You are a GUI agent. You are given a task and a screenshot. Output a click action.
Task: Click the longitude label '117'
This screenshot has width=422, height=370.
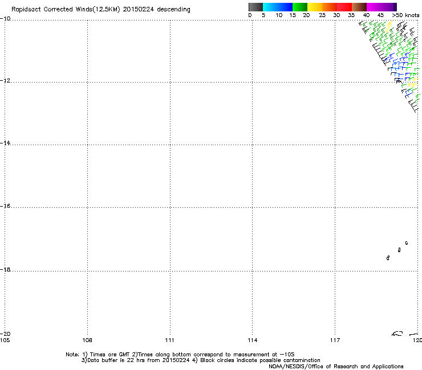coord(335,340)
